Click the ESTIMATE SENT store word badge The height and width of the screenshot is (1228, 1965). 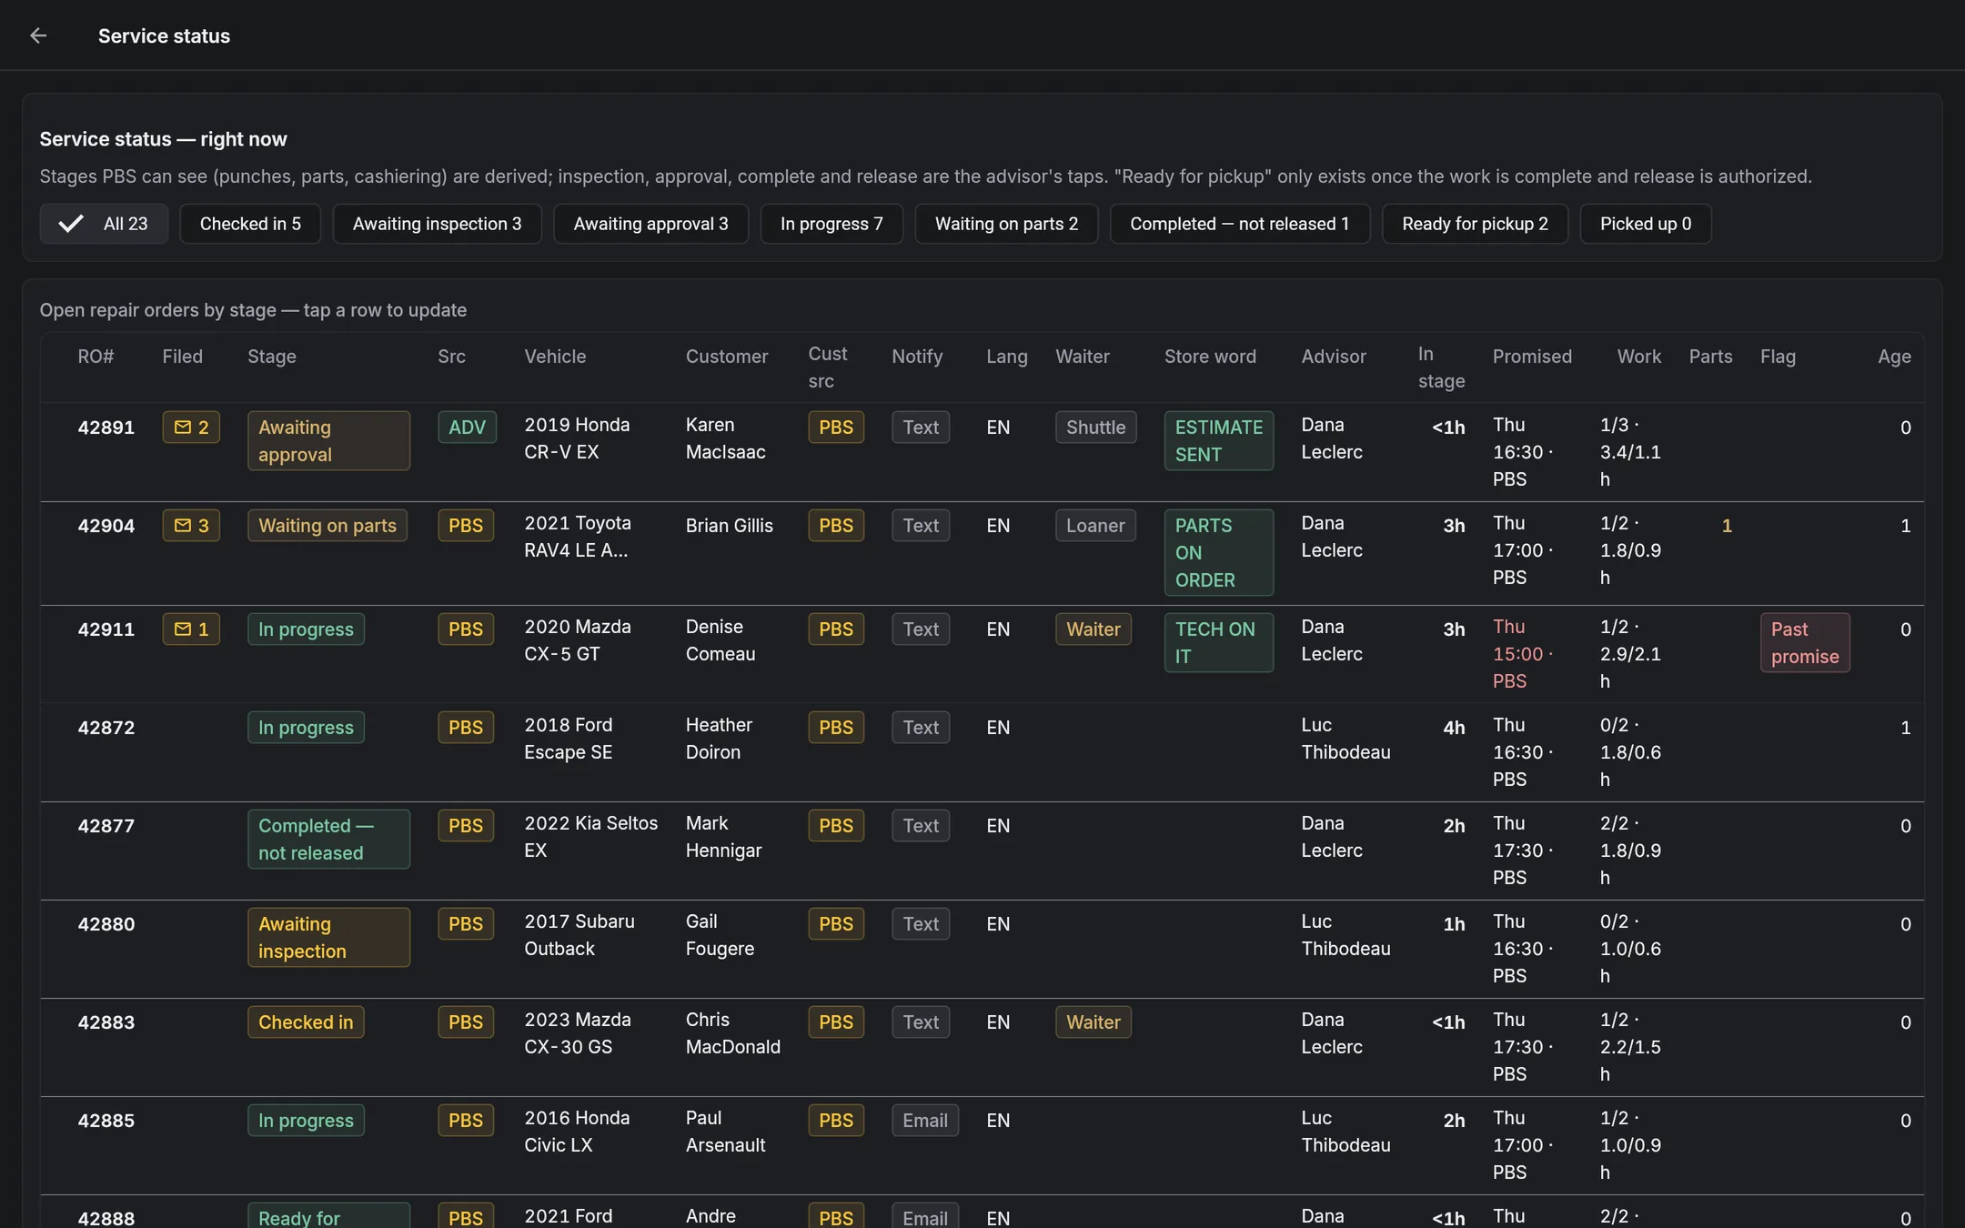(x=1219, y=441)
